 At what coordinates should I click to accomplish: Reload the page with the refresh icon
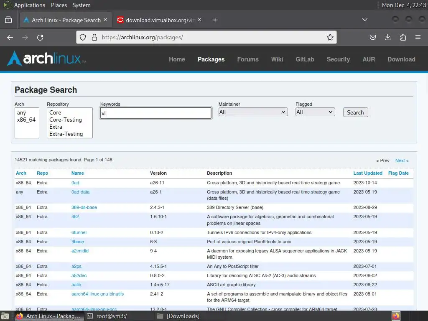tap(40, 37)
